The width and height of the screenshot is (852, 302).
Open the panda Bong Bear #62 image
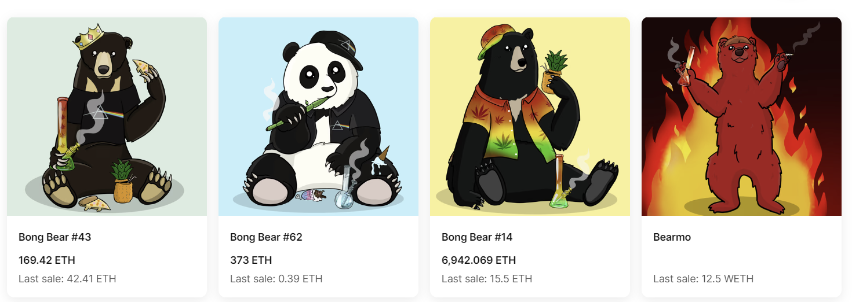pos(318,116)
